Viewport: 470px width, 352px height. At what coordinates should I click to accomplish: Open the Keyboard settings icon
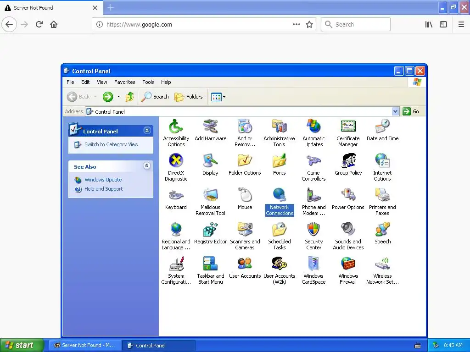click(176, 199)
